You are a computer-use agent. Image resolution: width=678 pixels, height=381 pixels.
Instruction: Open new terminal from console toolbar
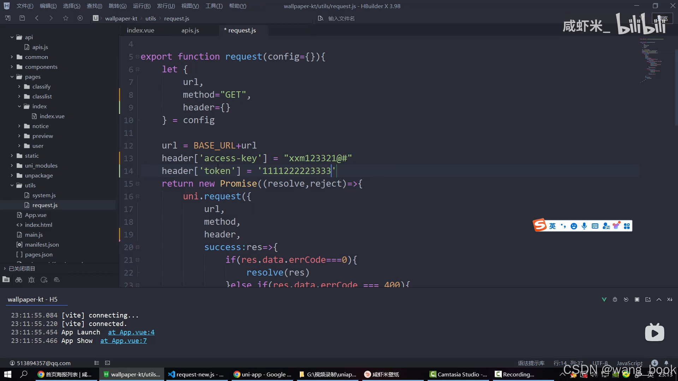(x=648, y=300)
